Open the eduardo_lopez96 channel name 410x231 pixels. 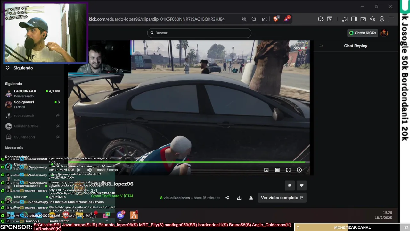112,184
